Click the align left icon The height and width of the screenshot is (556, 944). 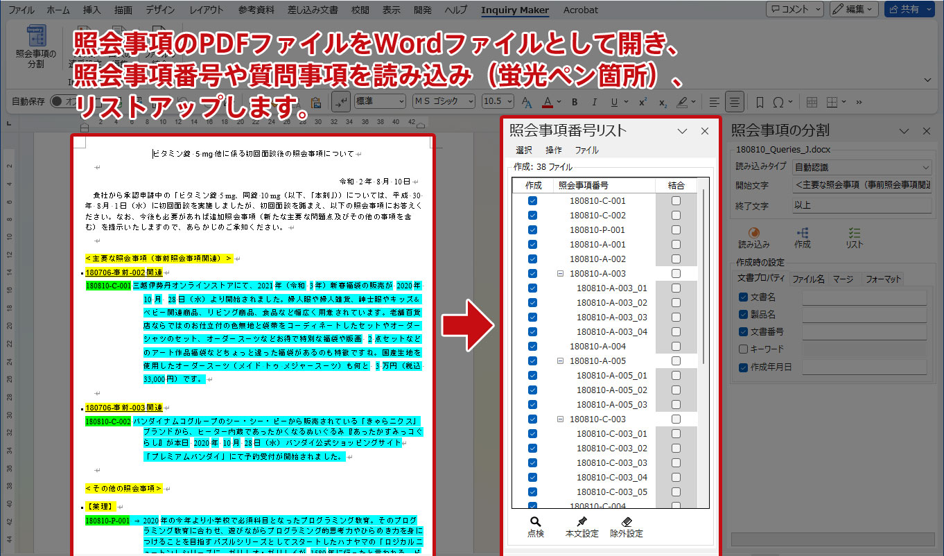tap(715, 102)
